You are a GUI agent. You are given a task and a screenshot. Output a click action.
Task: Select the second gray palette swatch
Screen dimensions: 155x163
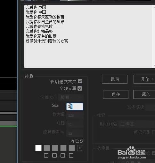click(47, 148)
